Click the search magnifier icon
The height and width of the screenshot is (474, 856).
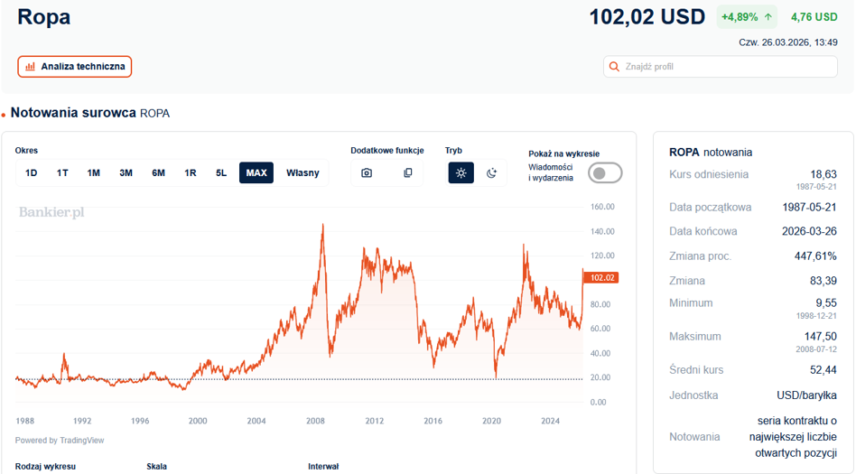614,67
